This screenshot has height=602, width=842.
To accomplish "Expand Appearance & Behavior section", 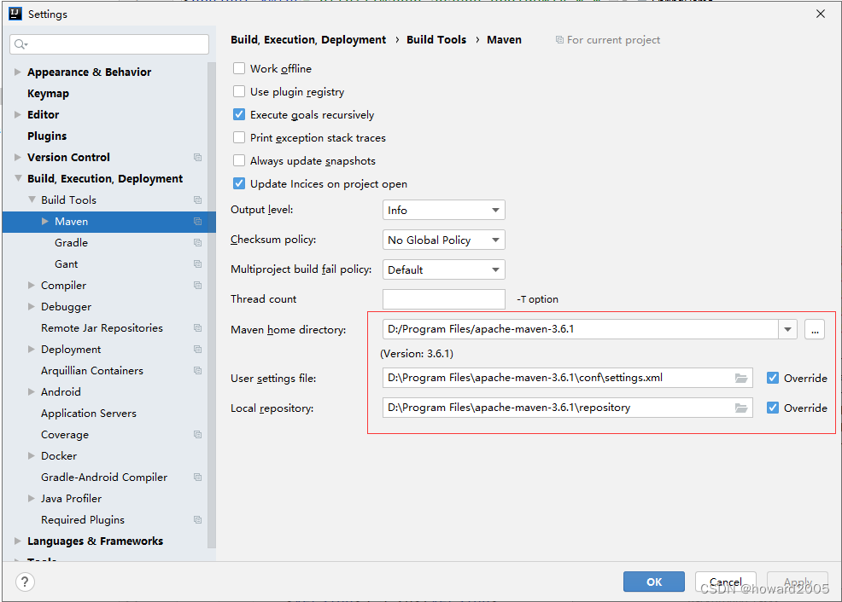I will coord(18,72).
